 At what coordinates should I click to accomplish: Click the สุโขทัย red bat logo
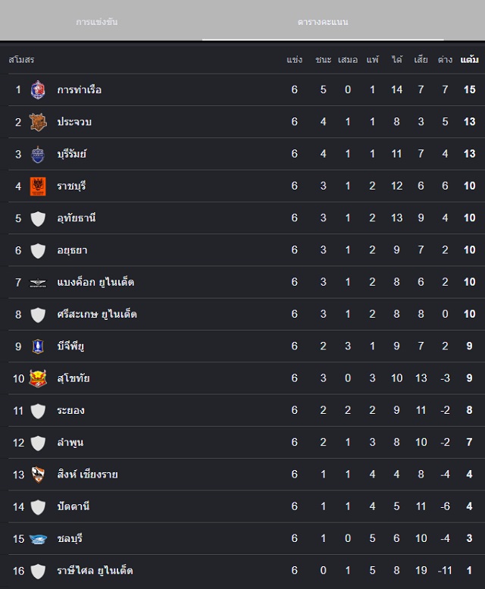pos(38,378)
